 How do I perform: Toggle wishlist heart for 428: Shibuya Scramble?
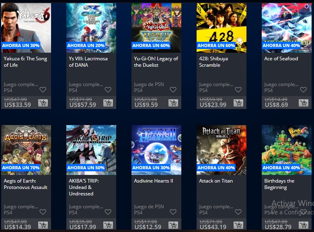[x=238, y=90]
